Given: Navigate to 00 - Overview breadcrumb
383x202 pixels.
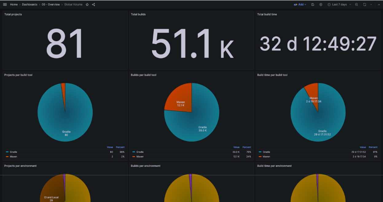Looking at the screenshot, I should click(x=51, y=5).
